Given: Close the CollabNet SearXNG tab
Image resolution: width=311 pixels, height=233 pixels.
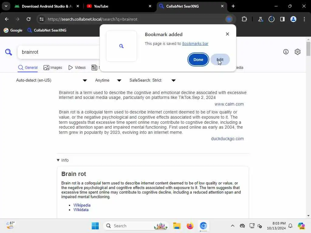Looking at the screenshot, I should [222, 6].
